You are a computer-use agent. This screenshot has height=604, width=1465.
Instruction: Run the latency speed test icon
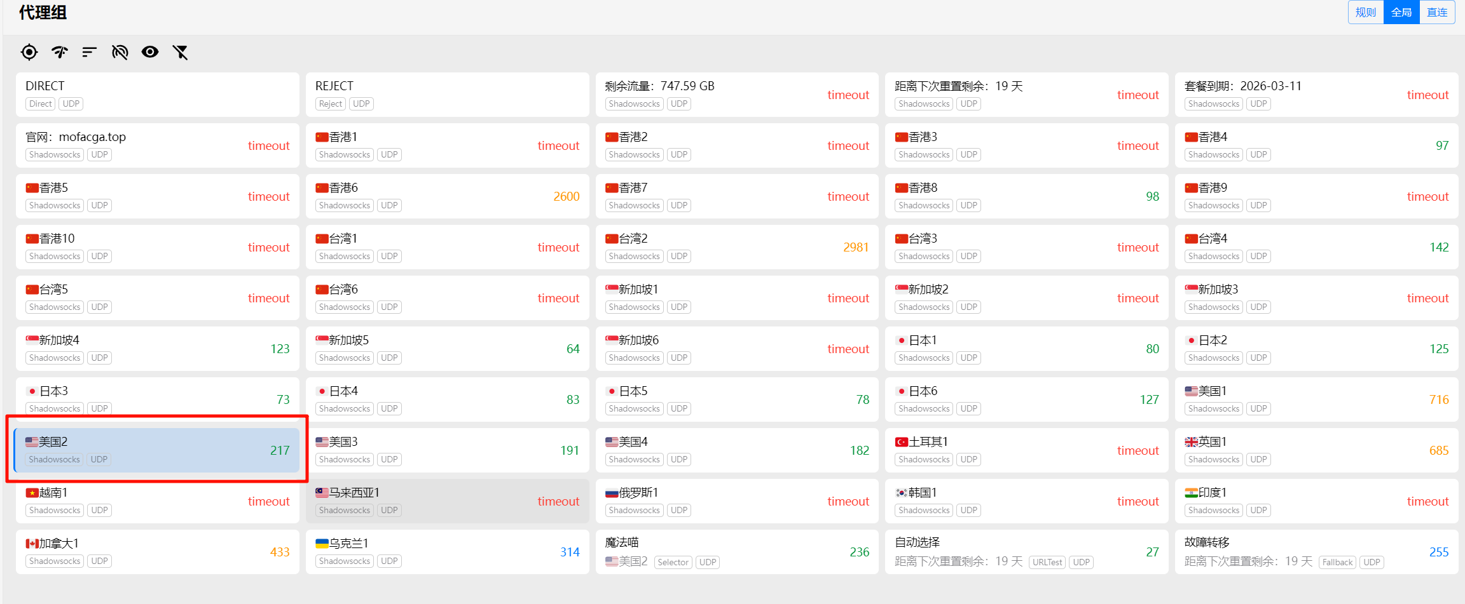pyautogui.click(x=60, y=52)
